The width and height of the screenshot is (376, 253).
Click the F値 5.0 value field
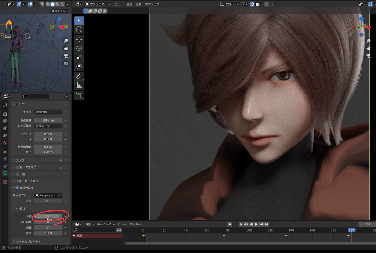coord(48,216)
